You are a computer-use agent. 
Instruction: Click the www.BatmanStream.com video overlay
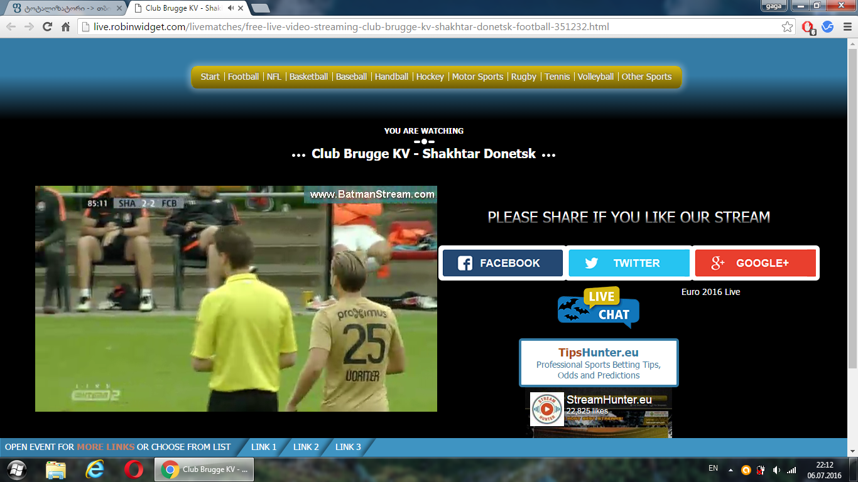(372, 195)
